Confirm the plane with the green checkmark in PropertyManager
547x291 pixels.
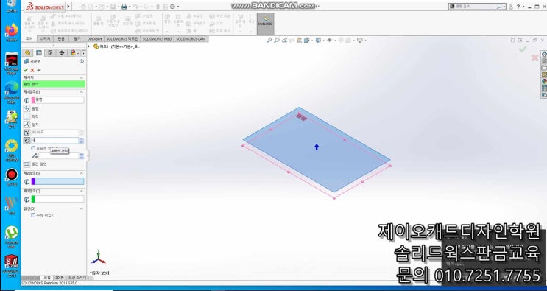[26, 70]
